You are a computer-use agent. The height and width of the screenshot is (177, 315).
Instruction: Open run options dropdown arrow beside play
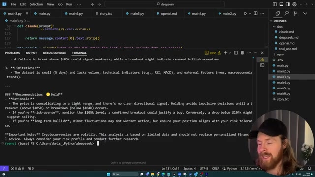point(250,13)
